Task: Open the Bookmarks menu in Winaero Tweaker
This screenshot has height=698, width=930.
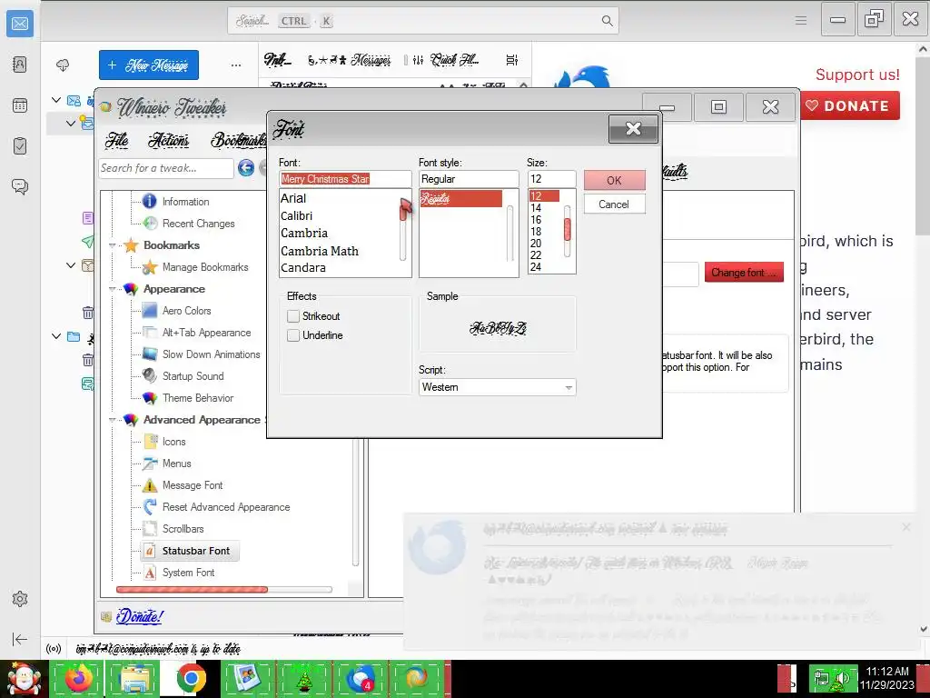Action: [239, 140]
